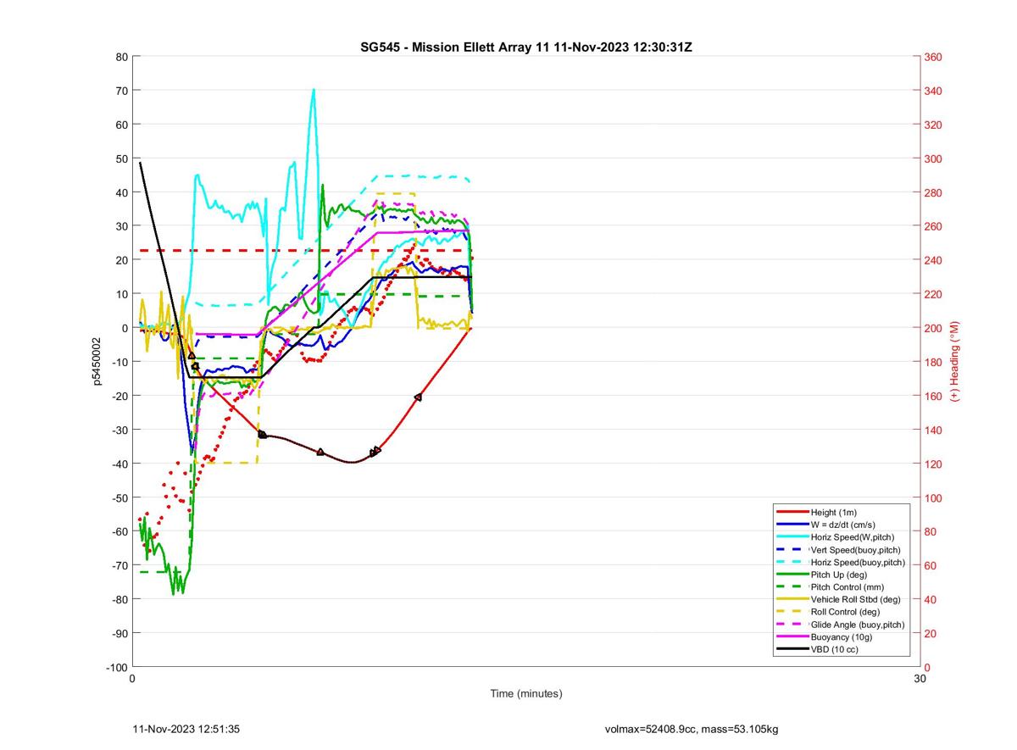Viewport: 1017px width, 750px height.
Task: Choose the "Vehicle Roll Stbd (deg)" legend entry
Action: point(856,599)
